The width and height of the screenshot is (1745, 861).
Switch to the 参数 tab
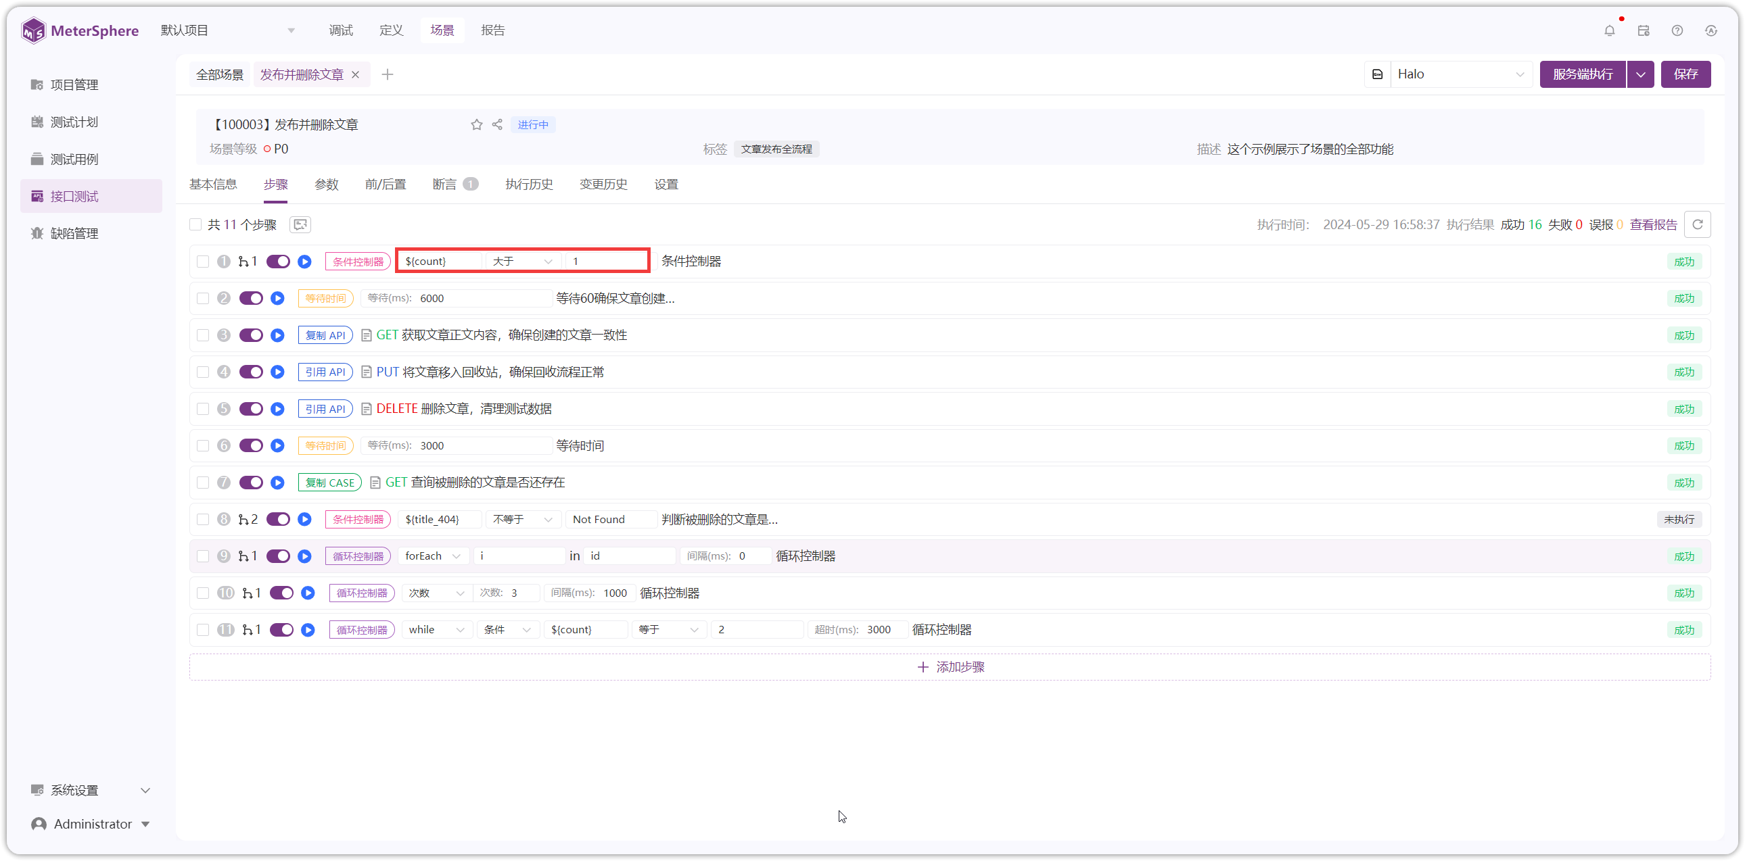point(327,184)
